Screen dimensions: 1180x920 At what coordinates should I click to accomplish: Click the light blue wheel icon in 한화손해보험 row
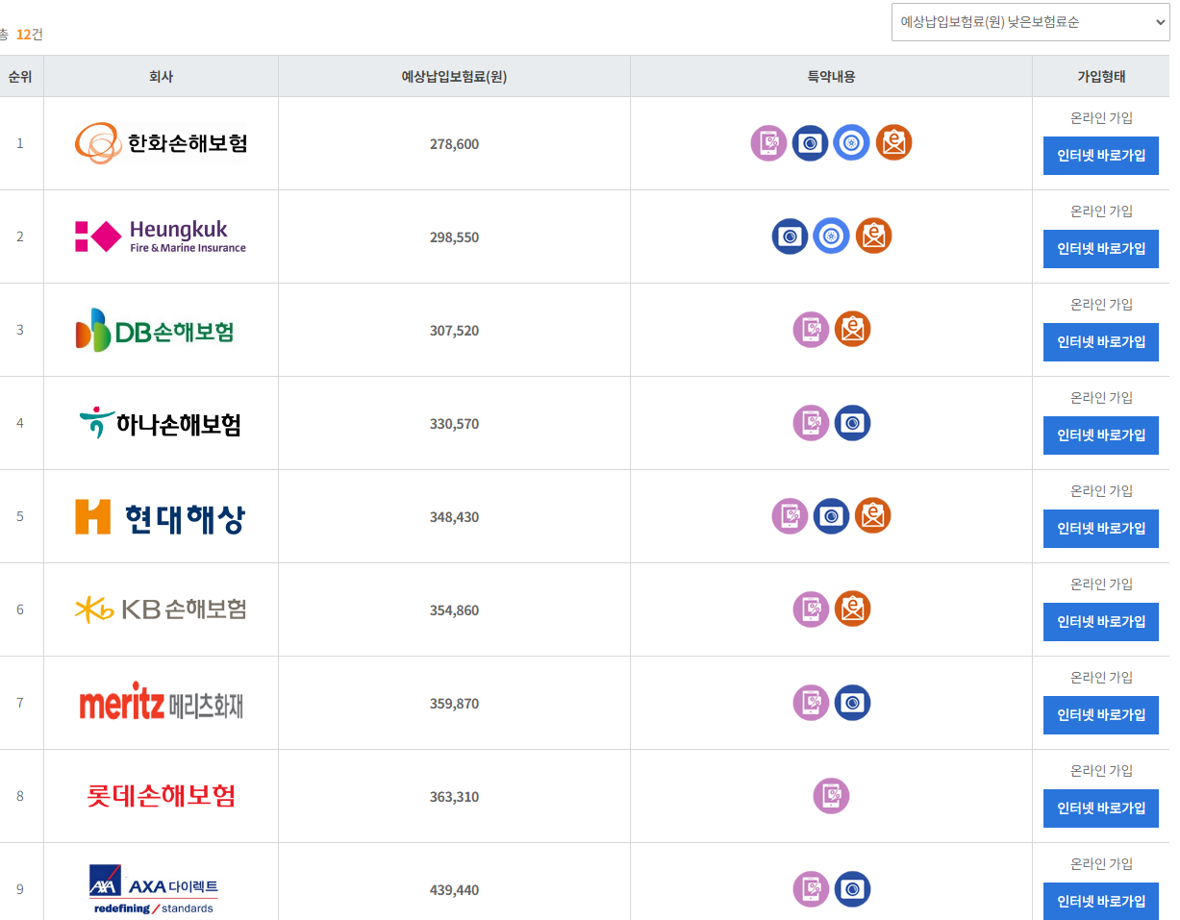[x=852, y=143]
